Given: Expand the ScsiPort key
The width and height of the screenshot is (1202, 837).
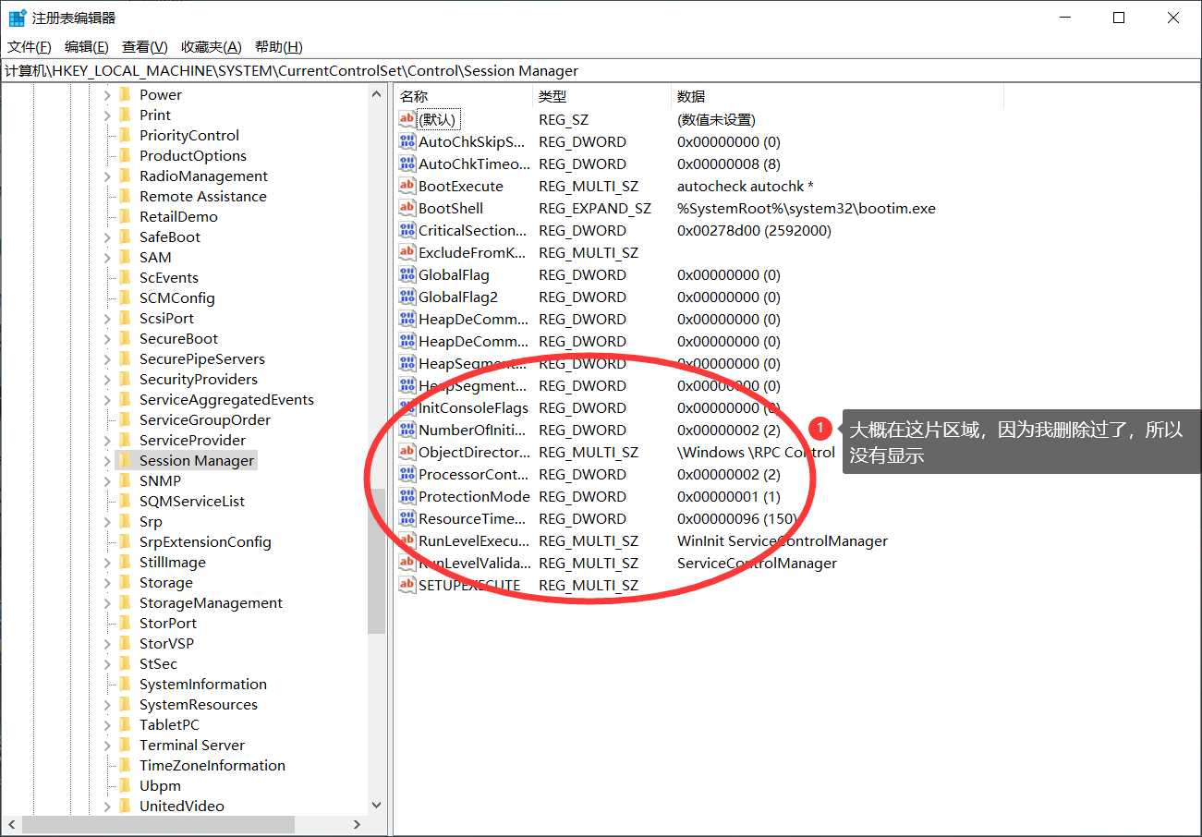Looking at the screenshot, I should coord(107,318).
